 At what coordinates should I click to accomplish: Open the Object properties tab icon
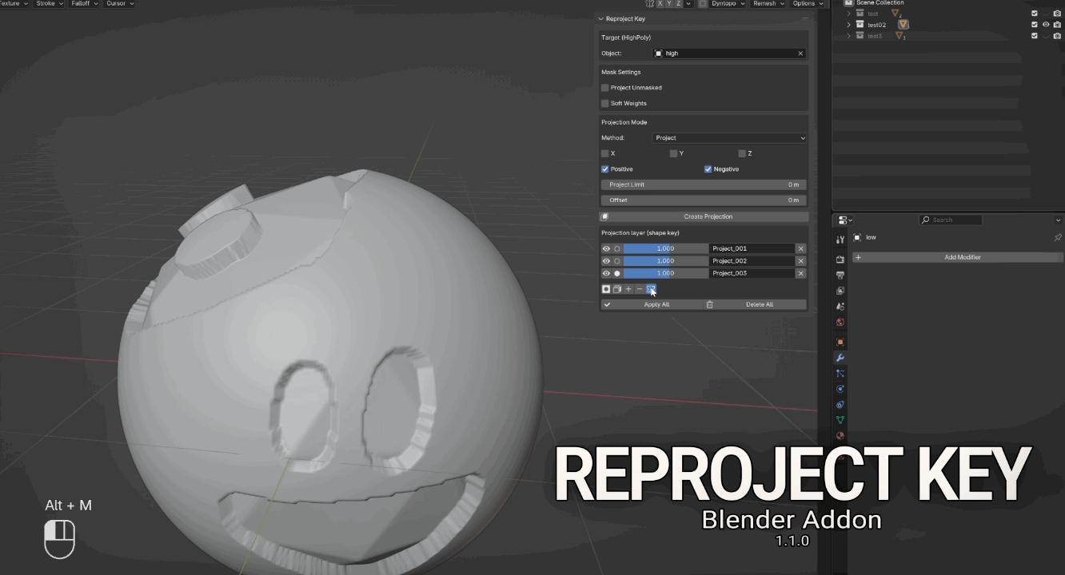[x=840, y=342]
